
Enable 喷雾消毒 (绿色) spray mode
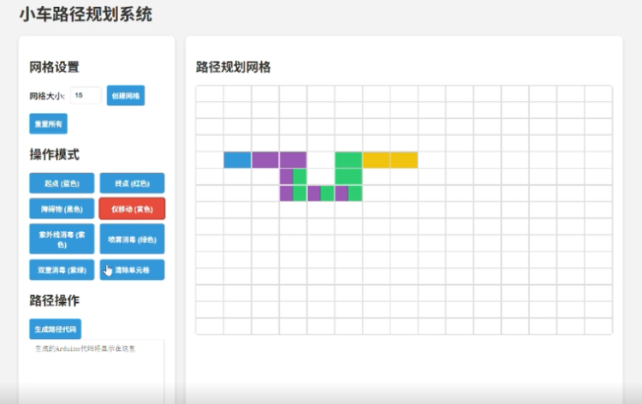[132, 239]
